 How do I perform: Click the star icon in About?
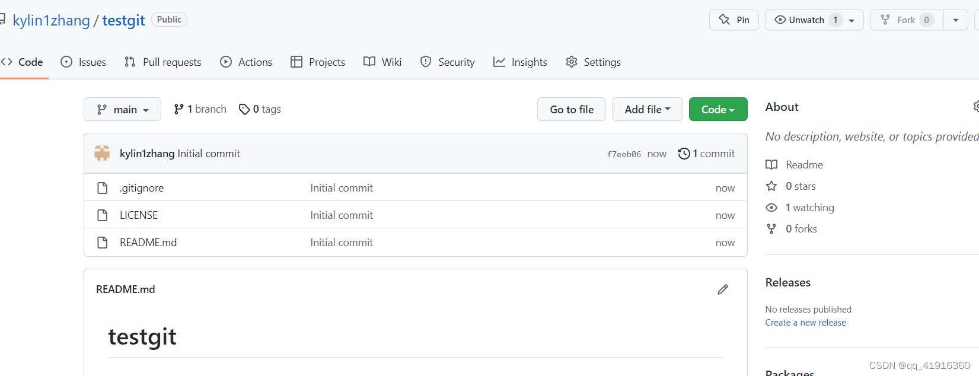[x=771, y=186]
